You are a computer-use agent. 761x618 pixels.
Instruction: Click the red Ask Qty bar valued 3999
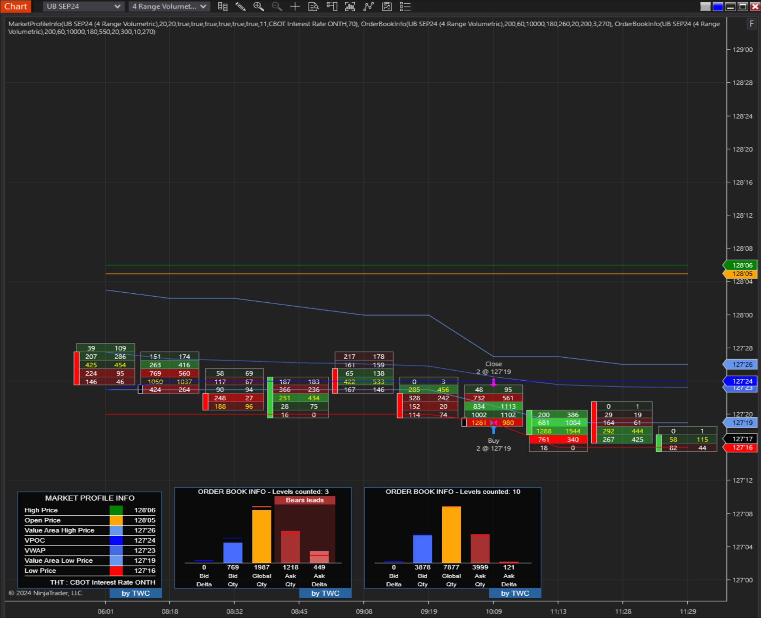pos(480,549)
